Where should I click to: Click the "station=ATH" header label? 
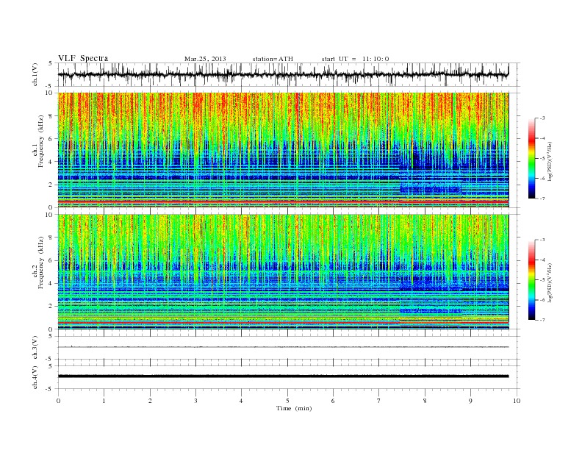pos(273,59)
